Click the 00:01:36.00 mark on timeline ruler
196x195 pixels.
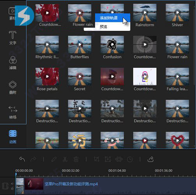(164, 170)
